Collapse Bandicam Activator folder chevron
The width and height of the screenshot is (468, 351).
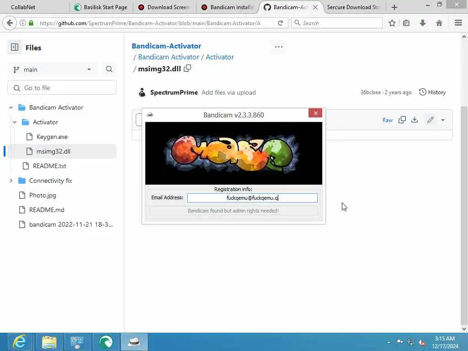tap(11, 107)
